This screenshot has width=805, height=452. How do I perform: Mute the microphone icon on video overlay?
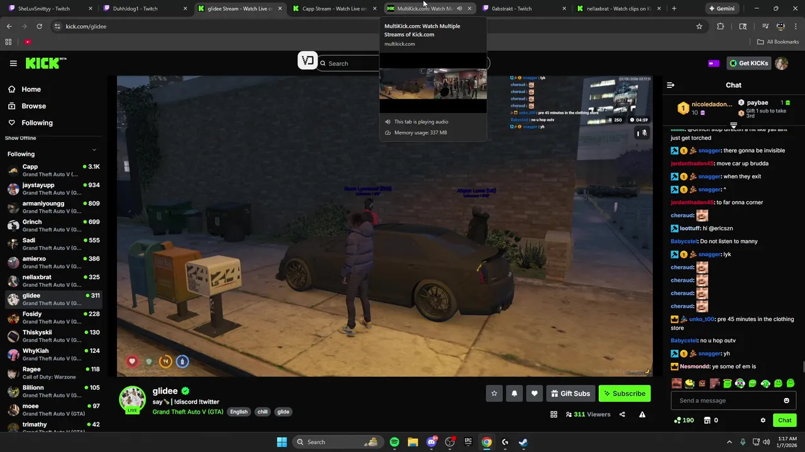coord(644,133)
